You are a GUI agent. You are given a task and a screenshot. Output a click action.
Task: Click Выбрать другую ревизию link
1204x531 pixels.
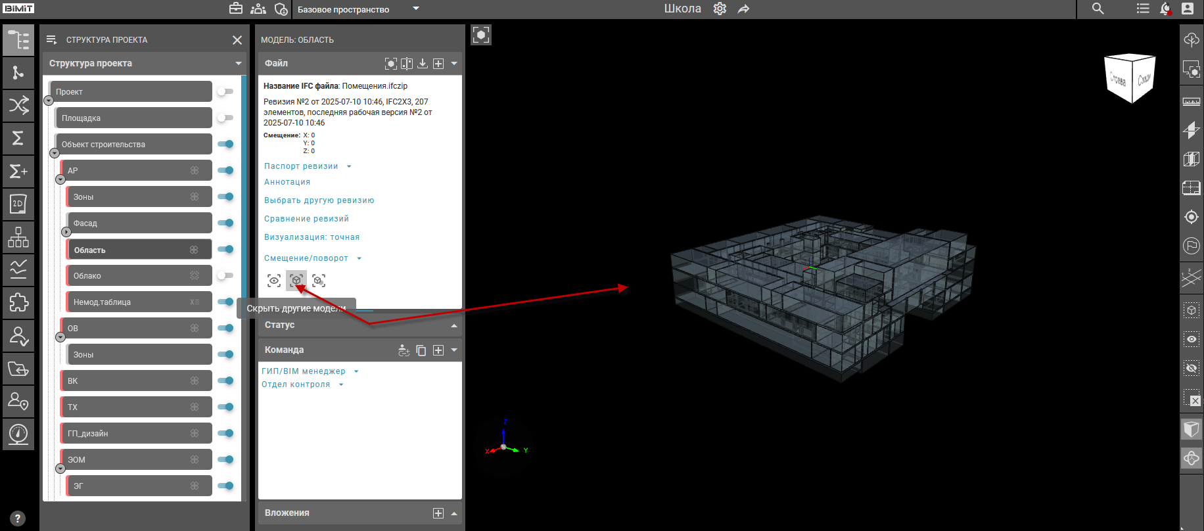(x=319, y=200)
